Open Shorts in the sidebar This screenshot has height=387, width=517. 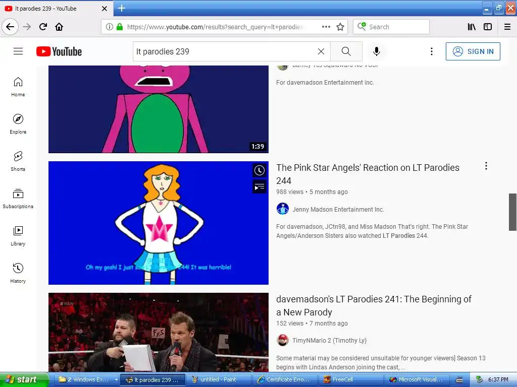pyautogui.click(x=18, y=161)
